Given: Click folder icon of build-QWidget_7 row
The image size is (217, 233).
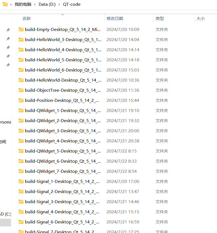Looking at the screenshot, I should [21, 171].
